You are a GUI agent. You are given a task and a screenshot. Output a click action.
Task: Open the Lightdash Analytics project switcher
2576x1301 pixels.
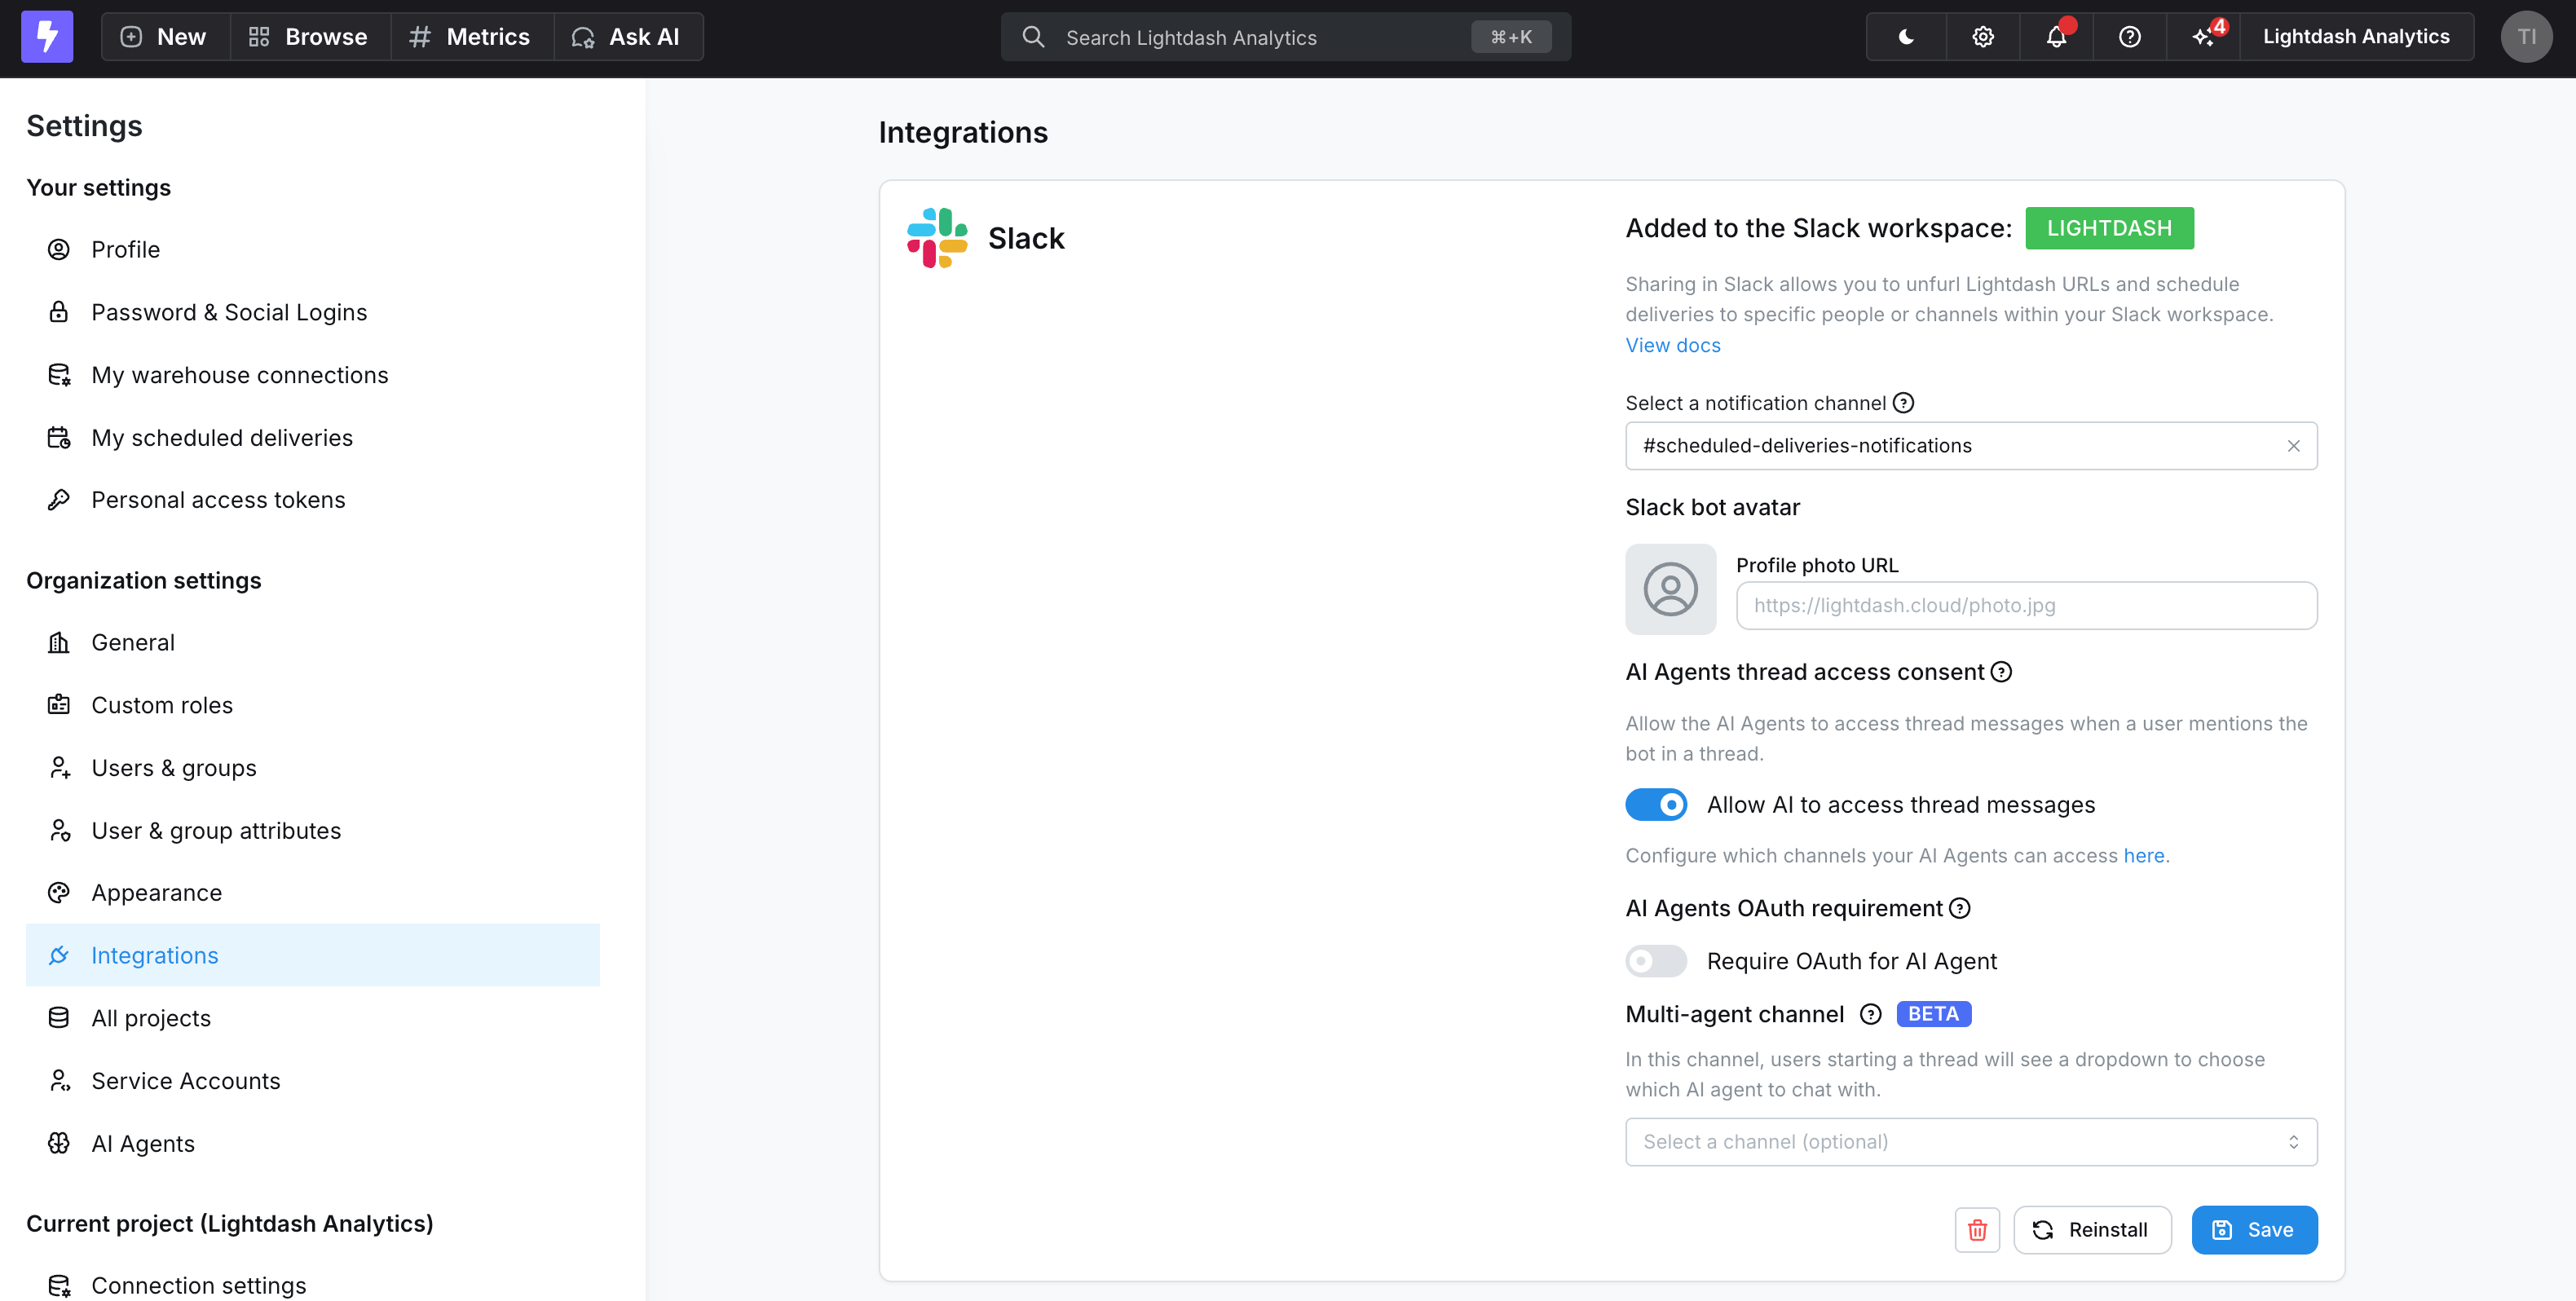point(2355,37)
